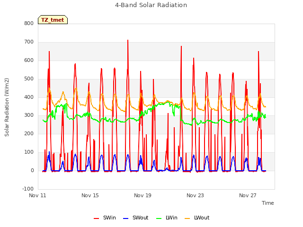Image resolution: width=303 pixels, height=227 pixels.
Task: Click the 100 y-axis tick label
Action: pyautogui.click(x=29, y=152)
